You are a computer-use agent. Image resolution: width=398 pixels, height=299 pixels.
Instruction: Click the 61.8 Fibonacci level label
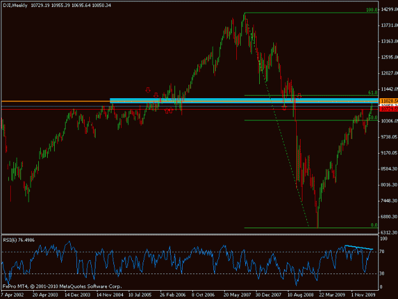[x=373, y=92]
